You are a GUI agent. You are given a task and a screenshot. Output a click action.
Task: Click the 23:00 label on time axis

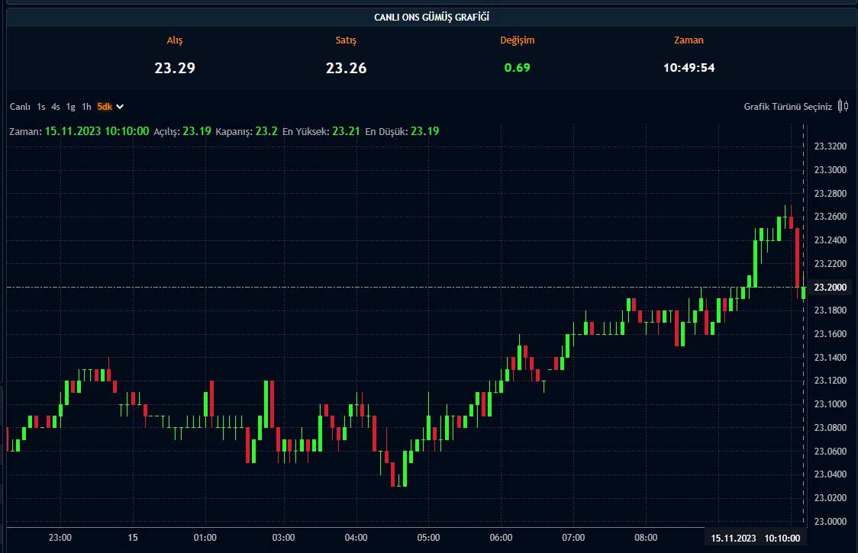click(60, 538)
